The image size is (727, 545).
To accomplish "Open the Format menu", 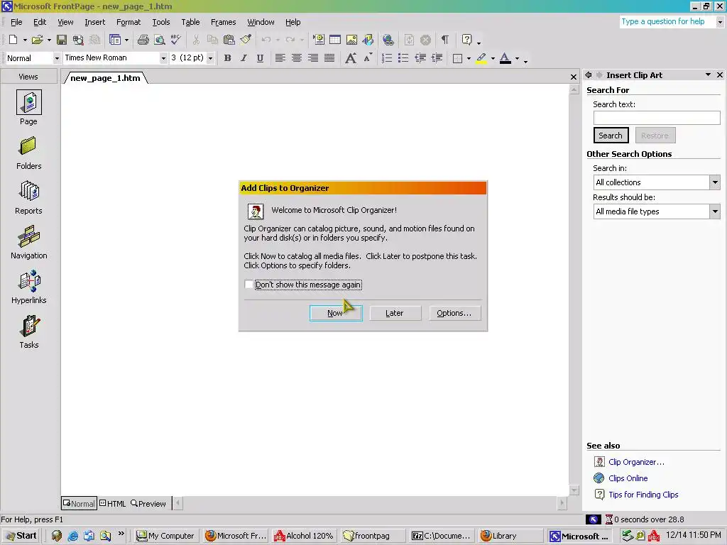I will (x=129, y=22).
